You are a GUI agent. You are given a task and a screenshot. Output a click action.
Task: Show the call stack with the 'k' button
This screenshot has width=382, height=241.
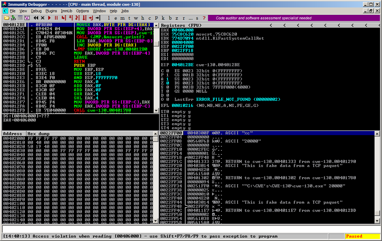163,18
